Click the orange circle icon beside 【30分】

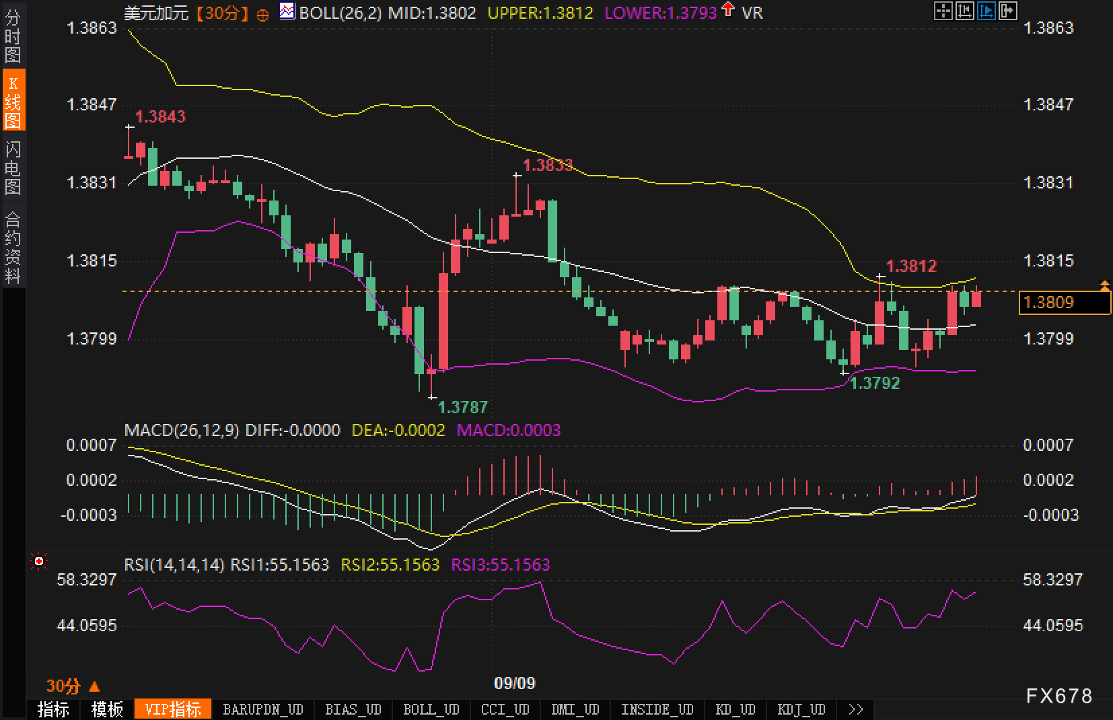[263, 14]
